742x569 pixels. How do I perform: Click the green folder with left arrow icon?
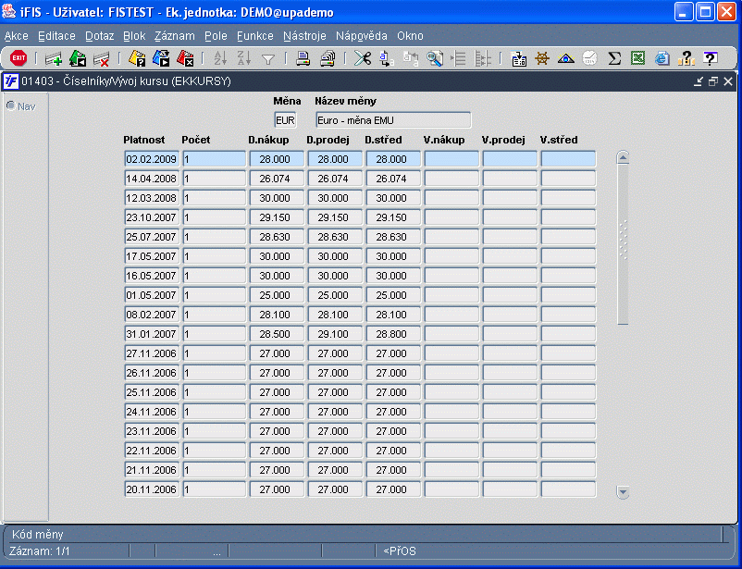[78, 58]
